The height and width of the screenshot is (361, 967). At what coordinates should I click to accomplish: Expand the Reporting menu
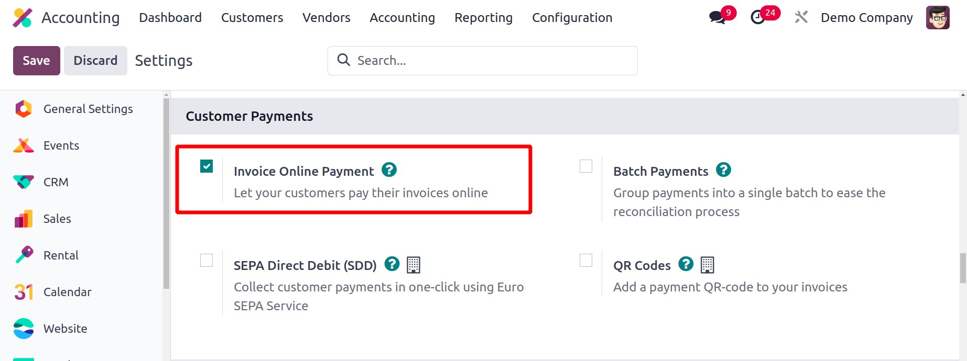tap(483, 18)
